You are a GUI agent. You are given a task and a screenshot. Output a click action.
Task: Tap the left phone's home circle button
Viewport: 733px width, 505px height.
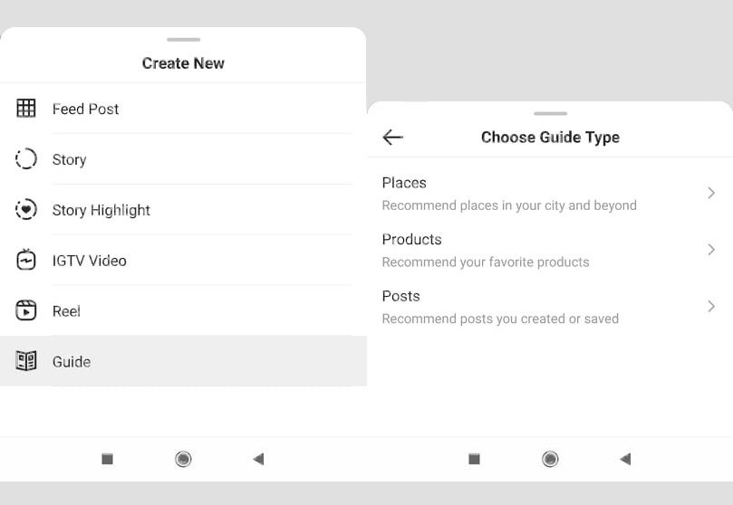point(183,459)
